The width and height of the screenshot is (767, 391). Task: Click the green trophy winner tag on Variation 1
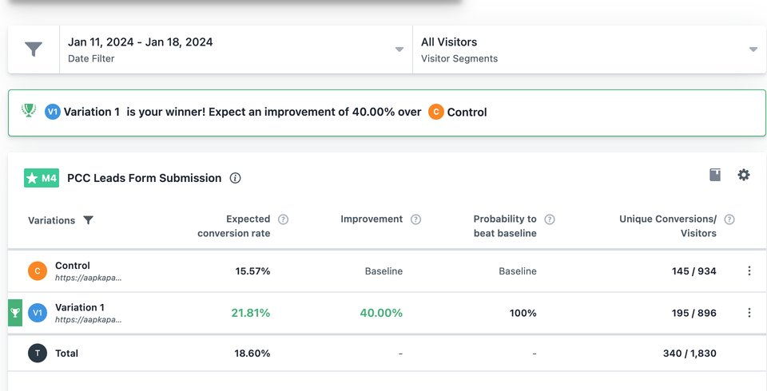point(15,313)
